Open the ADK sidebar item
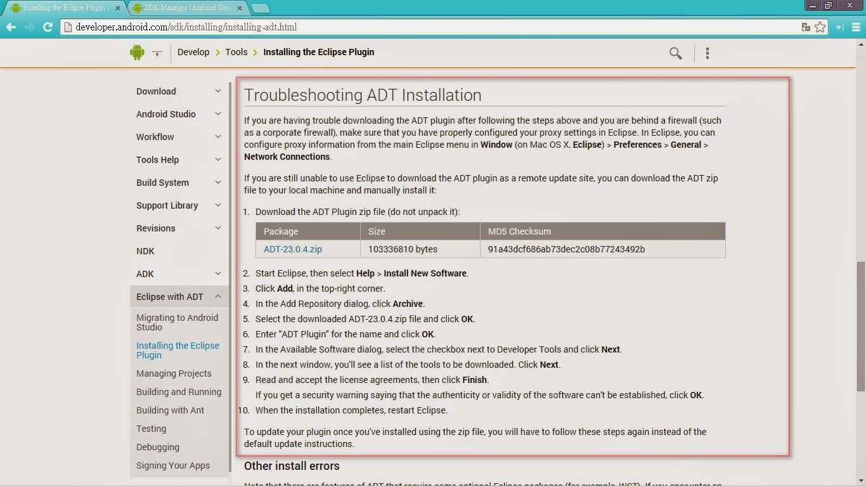This screenshot has width=866, height=487. [145, 274]
